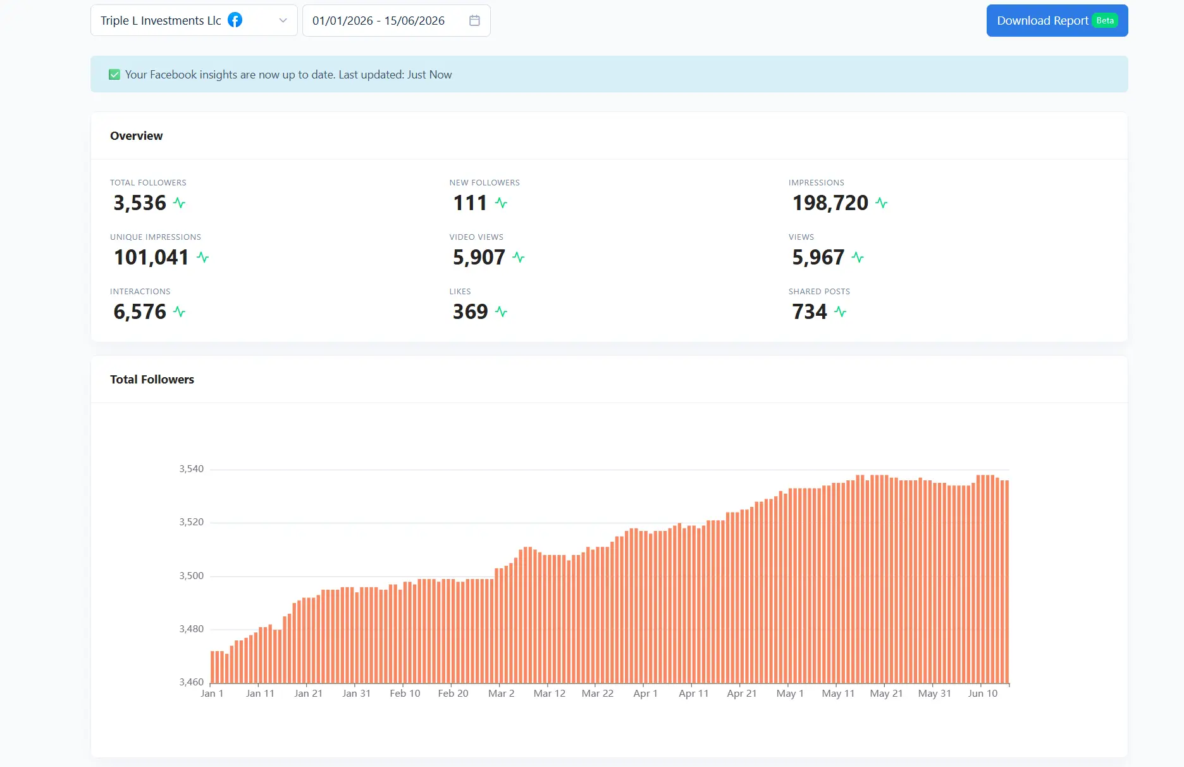
Task: Click trend icon next to Video Views 5,907
Action: point(519,258)
